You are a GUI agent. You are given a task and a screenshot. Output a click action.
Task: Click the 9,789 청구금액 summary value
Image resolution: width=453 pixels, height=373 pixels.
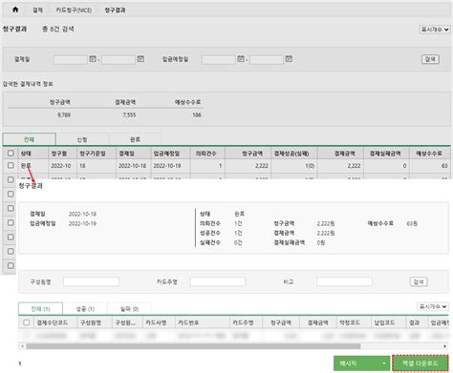coord(64,115)
